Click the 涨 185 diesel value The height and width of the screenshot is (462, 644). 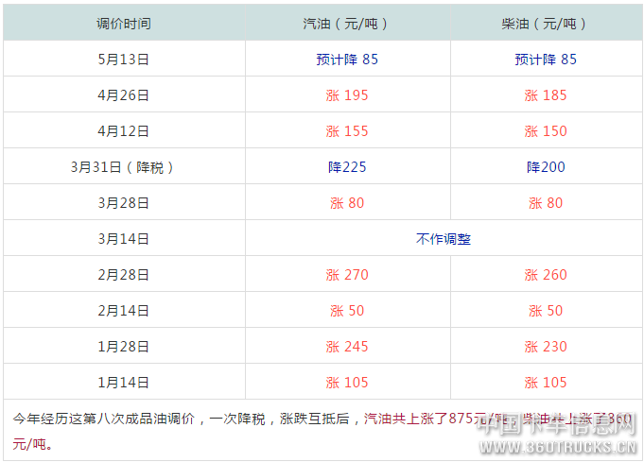[547, 95]
